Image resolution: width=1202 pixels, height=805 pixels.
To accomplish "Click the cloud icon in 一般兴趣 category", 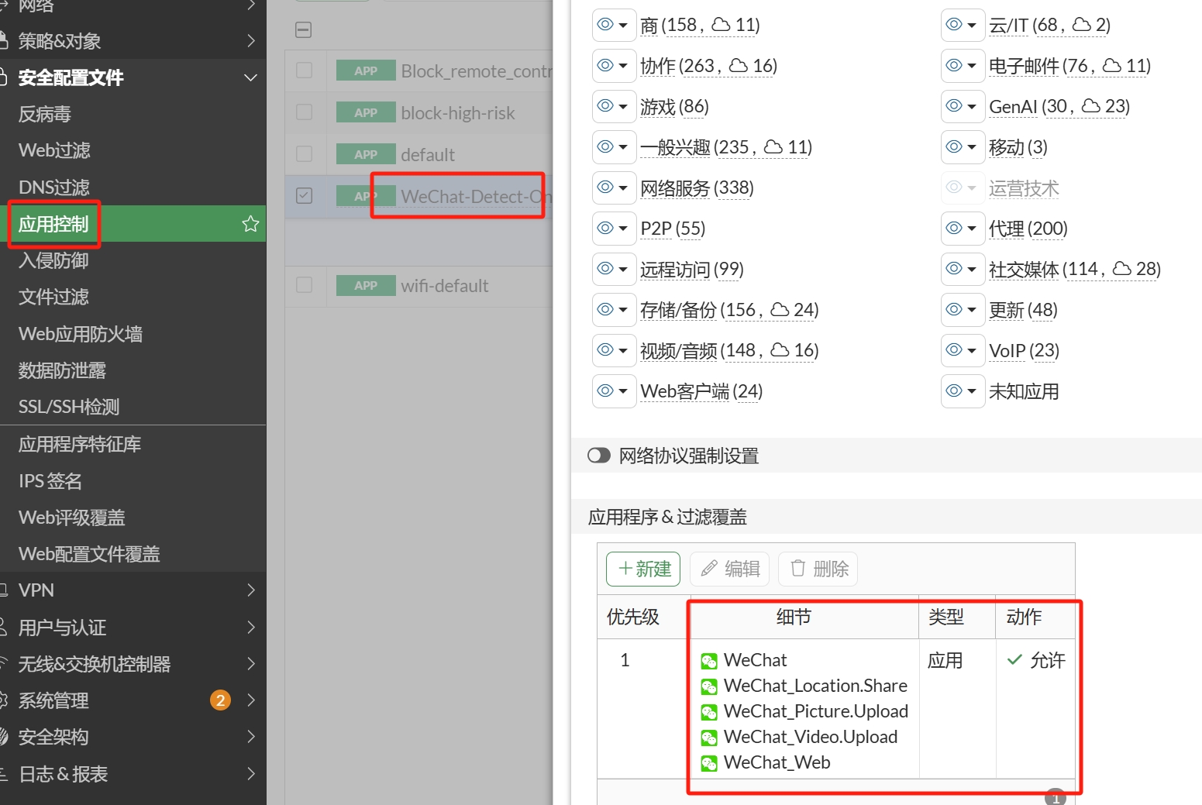I will point(773,146).
